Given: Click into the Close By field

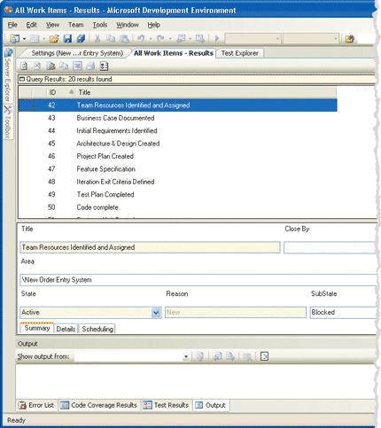Looking at the screenshot, I should pos(330,247).
